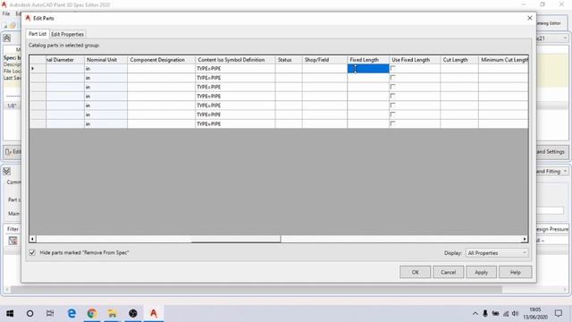Select the first row header arrow
572x322 pixels.
[38, 69]
